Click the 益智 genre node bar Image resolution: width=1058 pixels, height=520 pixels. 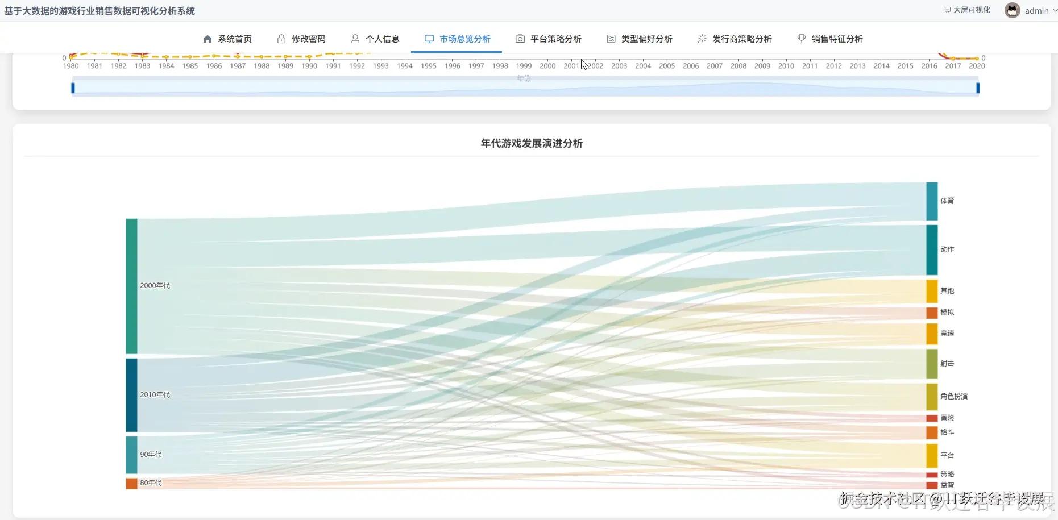click(932, 486)
